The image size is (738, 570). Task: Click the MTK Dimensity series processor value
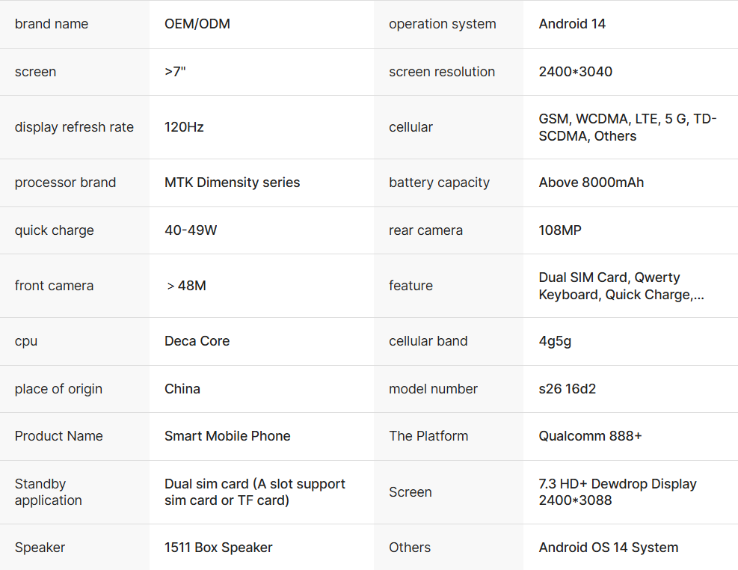(x=232, y=183)
